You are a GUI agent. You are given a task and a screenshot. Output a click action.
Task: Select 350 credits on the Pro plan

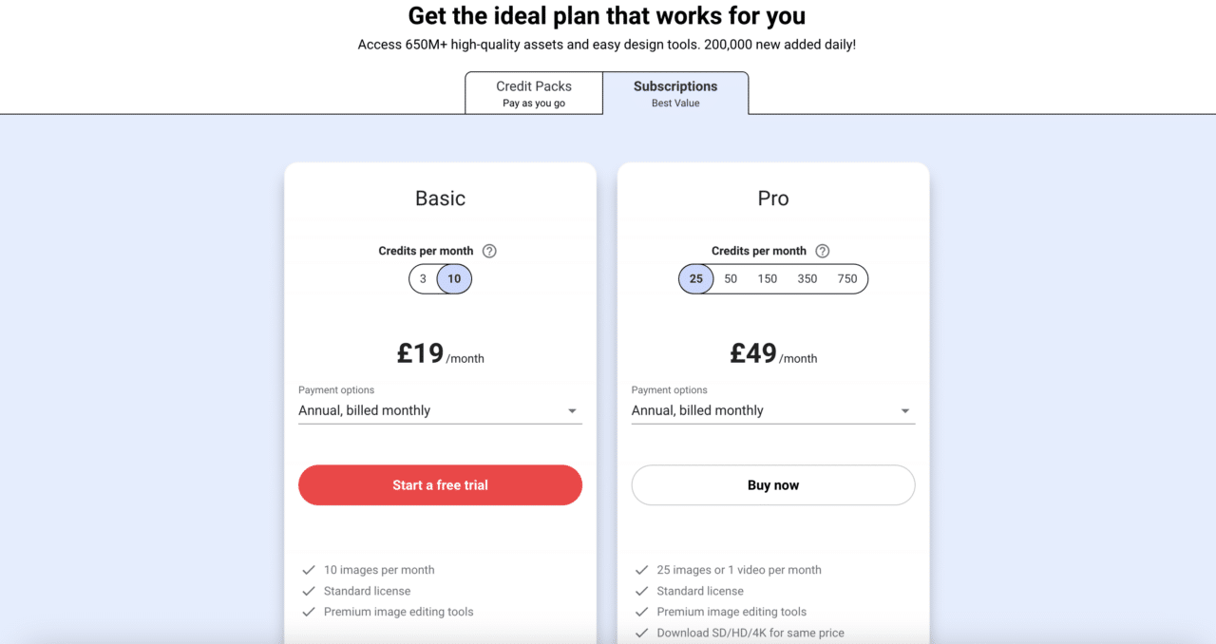click(x=807, y=278)
